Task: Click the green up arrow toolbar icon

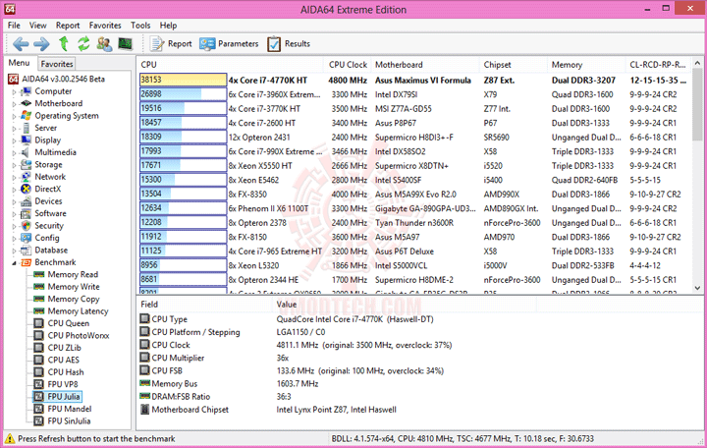Action: (x=64, y=44)
